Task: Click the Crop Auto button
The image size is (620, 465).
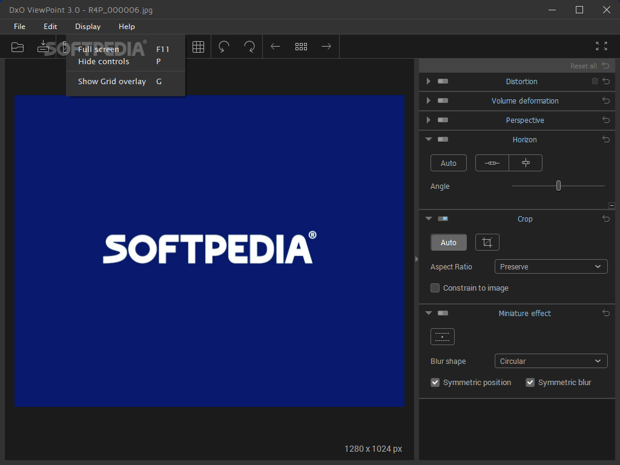Action: (449, 242)
